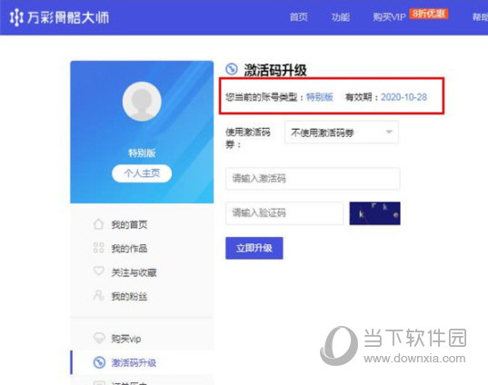
Task: Open the 首页 navigation item
Action: coord(299,16)
